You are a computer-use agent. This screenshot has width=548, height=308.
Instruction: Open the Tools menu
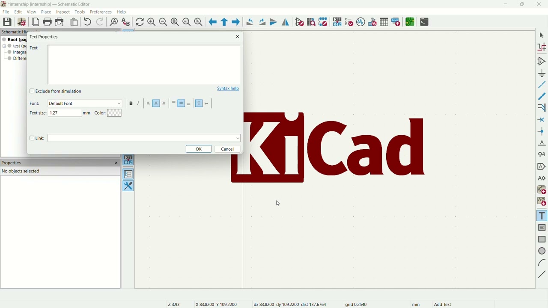(x=80, y=12)
